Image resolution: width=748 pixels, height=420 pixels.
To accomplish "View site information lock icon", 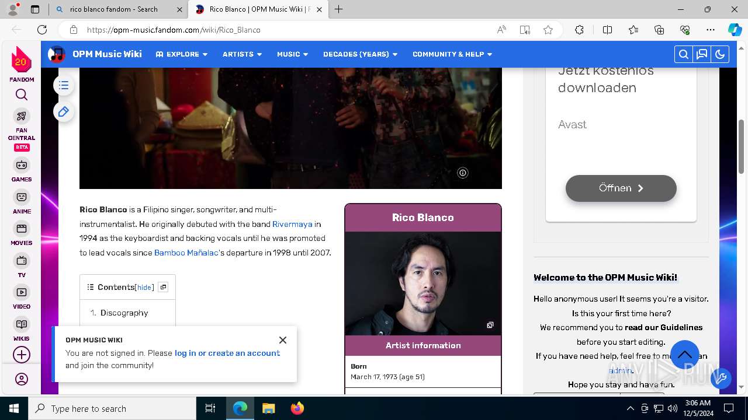I will click(73, 30).
